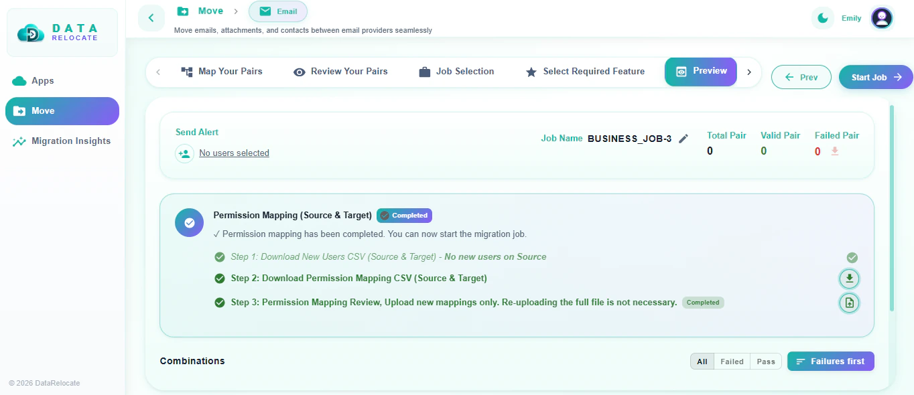The image size is (914, 395).
Task: Show later steps with the right chevron
Action: tap(749, 72)
